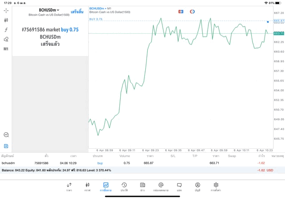Image resolution: width=285 pixels, height=199 pixels.
Task: Click the red-blue circle icon above chart
Action: pos(192,12)
